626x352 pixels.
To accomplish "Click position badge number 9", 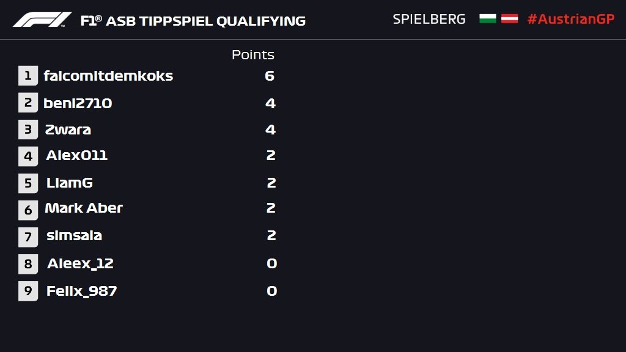I will (28, 291).
